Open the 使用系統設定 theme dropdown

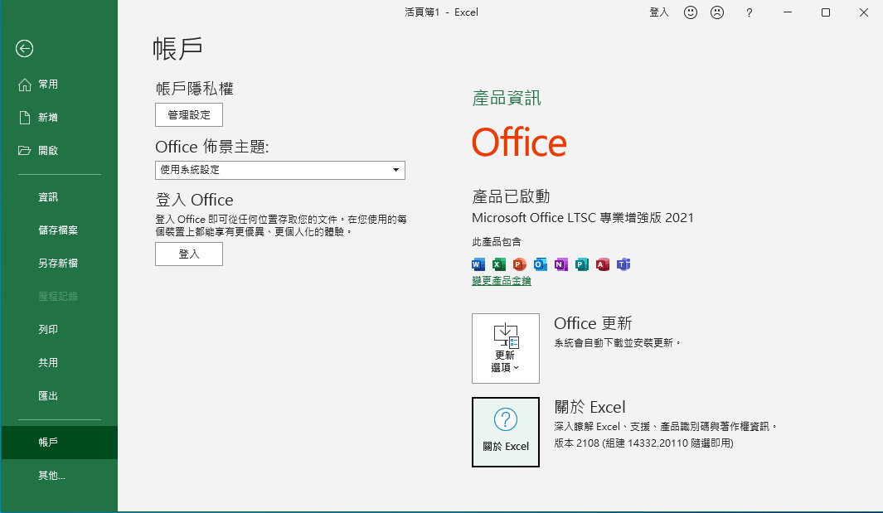click(280, 170)
